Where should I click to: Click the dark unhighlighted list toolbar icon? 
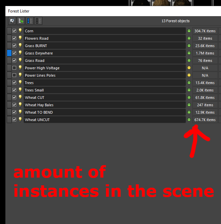[x=38, y=21]
